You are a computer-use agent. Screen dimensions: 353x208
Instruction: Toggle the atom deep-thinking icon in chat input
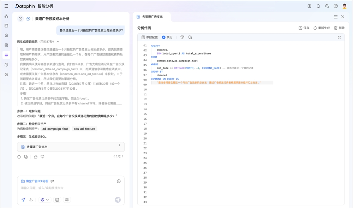67,200
